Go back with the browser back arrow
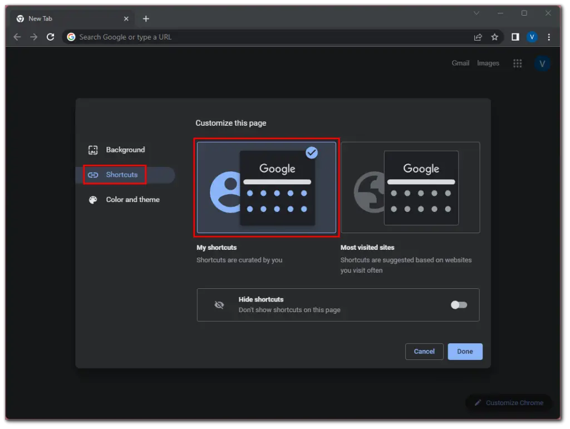The width and height of the screenshot is (570, 429). (x=17, y=37)
